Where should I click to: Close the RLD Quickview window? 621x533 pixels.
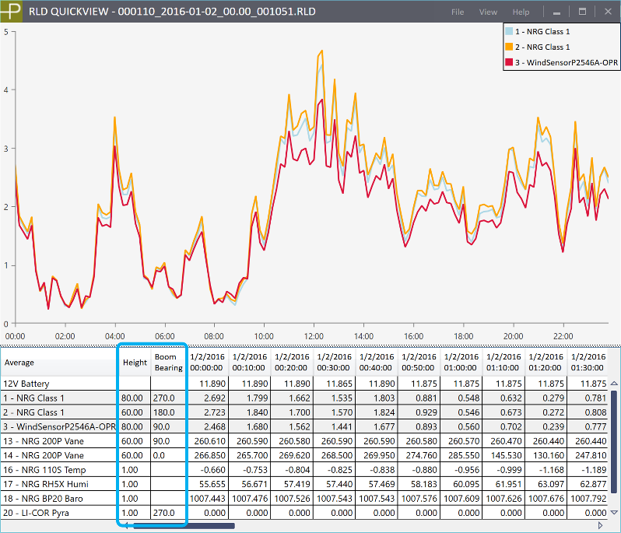[x=606, y=12]
